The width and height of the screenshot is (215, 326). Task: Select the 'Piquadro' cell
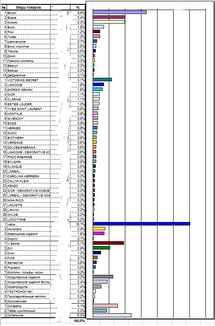pyautogui.click(x=29, y=267)
